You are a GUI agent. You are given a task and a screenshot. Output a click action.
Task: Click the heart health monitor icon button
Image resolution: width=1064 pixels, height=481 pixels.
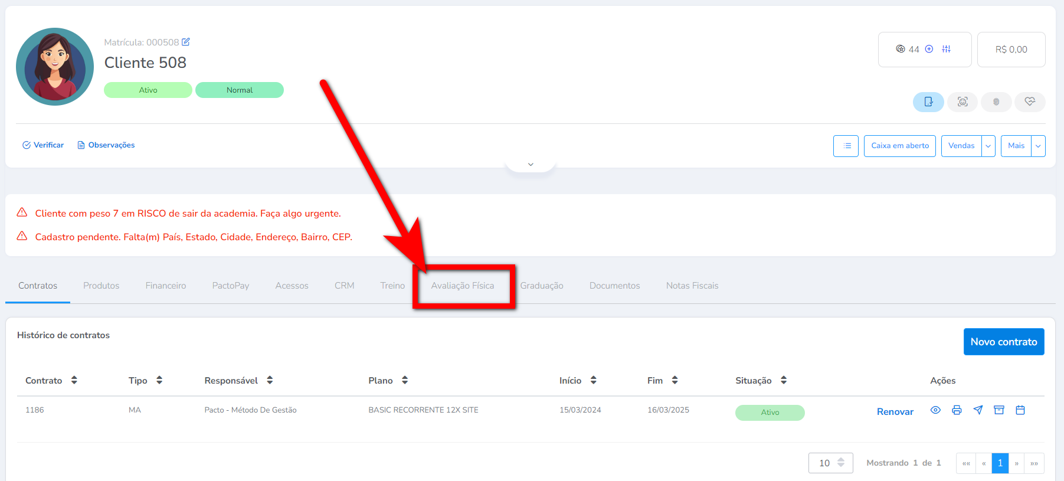pyautogui.click(x=1030, y=102)
